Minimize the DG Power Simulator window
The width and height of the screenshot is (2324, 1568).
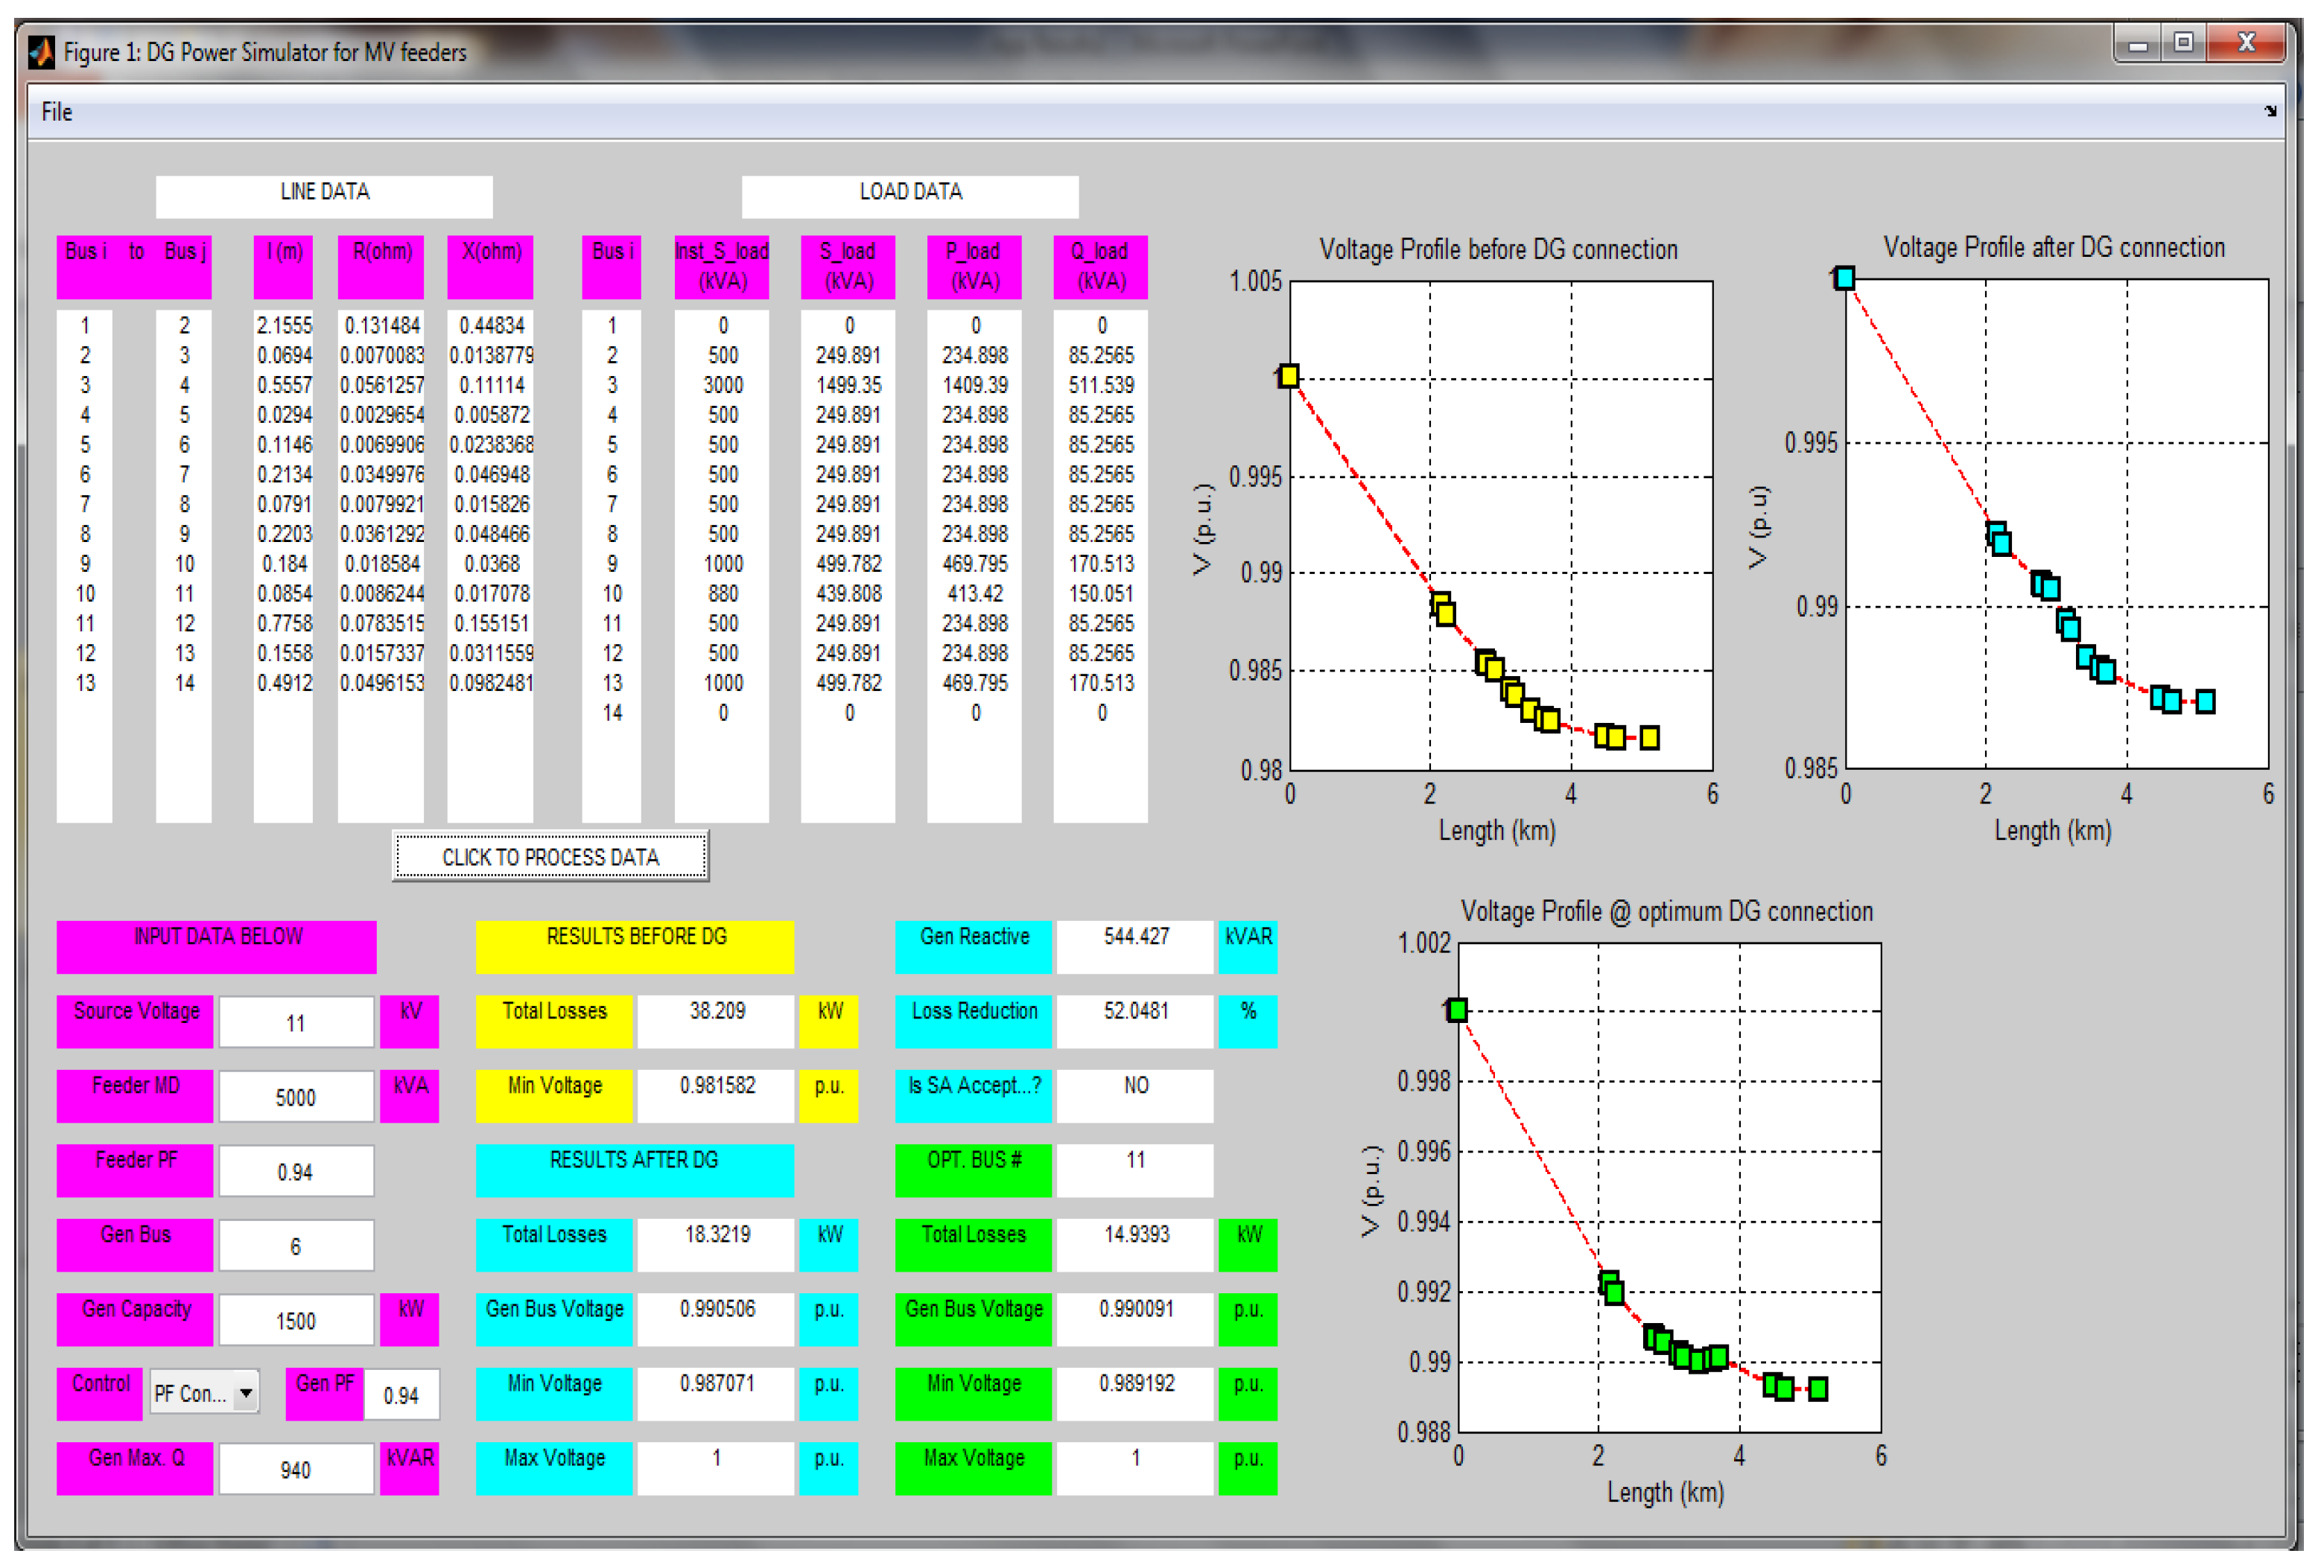pyautogui.click(x=2138, y=45)
